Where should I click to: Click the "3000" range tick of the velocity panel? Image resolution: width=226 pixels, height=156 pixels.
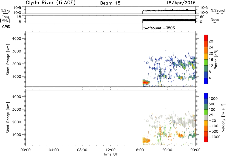(x=17, y=109)
